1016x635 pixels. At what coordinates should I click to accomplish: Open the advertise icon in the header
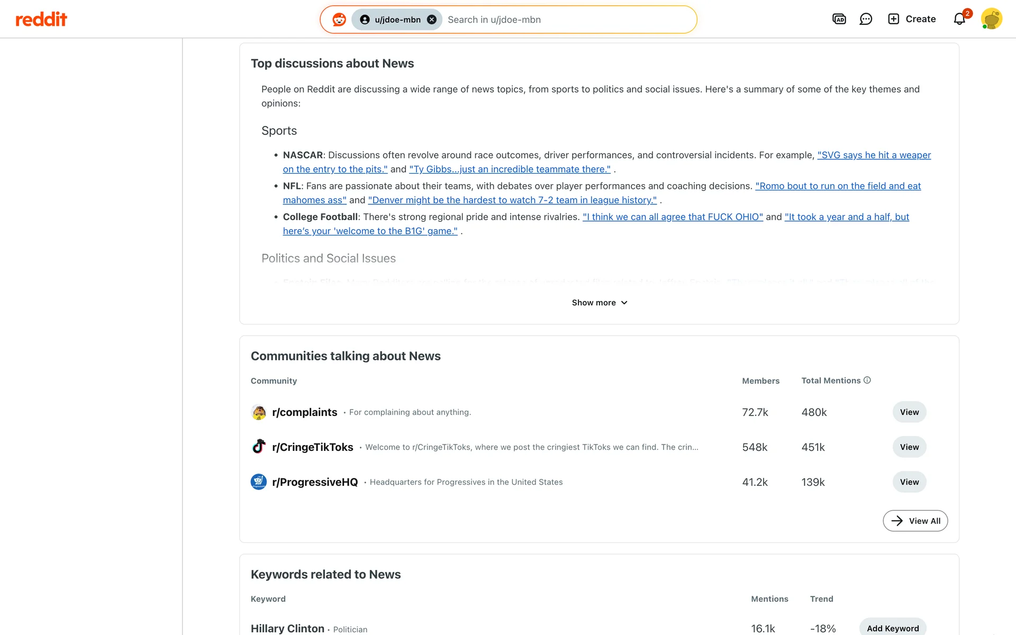click(839, 19)
